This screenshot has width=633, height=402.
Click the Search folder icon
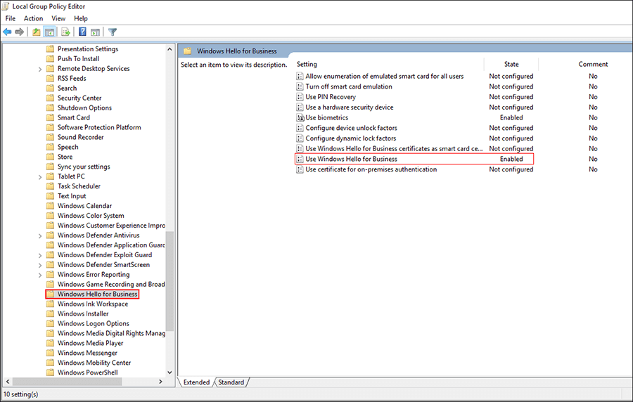tap(50, 89)
